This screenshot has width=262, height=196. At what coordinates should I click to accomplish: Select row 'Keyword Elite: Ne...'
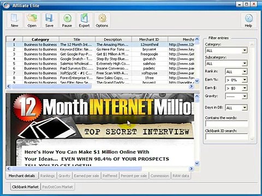click(x=100, y=50)
